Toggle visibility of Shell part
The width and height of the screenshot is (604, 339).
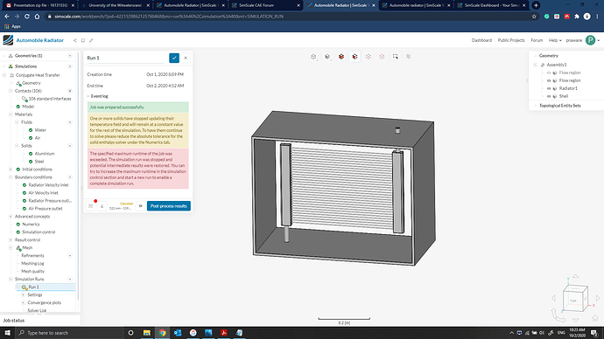click(549, 96)
